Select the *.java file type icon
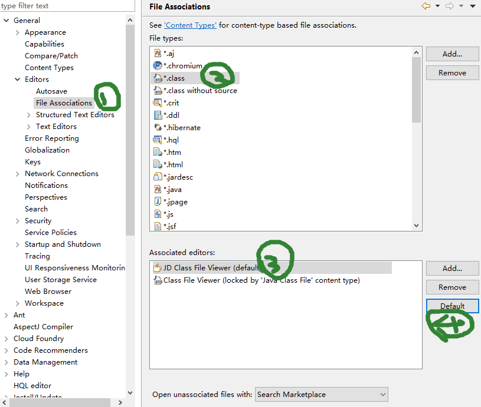 tap(158, 190)
